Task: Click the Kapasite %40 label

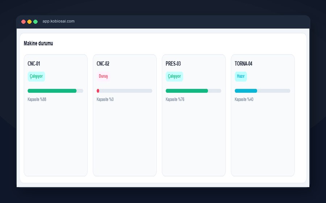Action: point(244,99)
